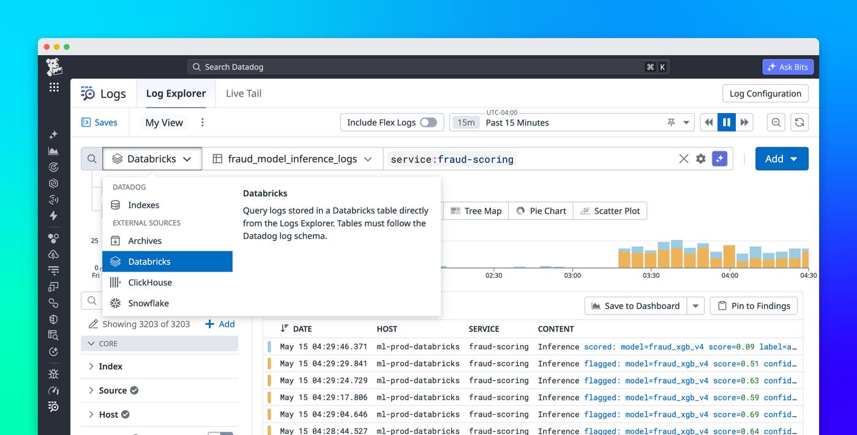857x435 pixels.
Task: Click the sparkle icon in left sidebar
Action: tap(54, 135)
